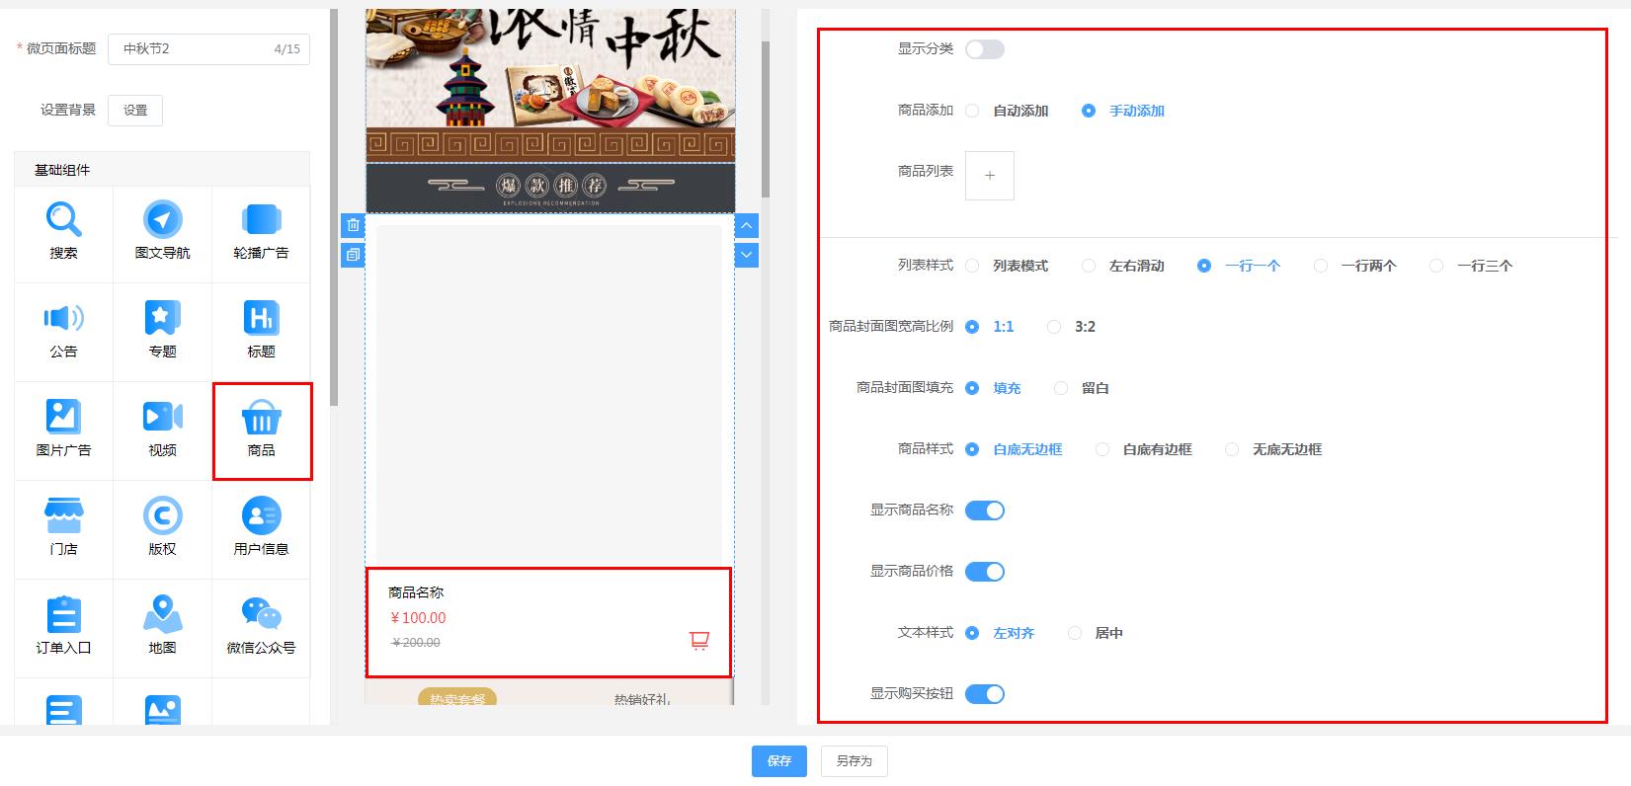Add the 公告 announcement component

[x=63, y=333]
